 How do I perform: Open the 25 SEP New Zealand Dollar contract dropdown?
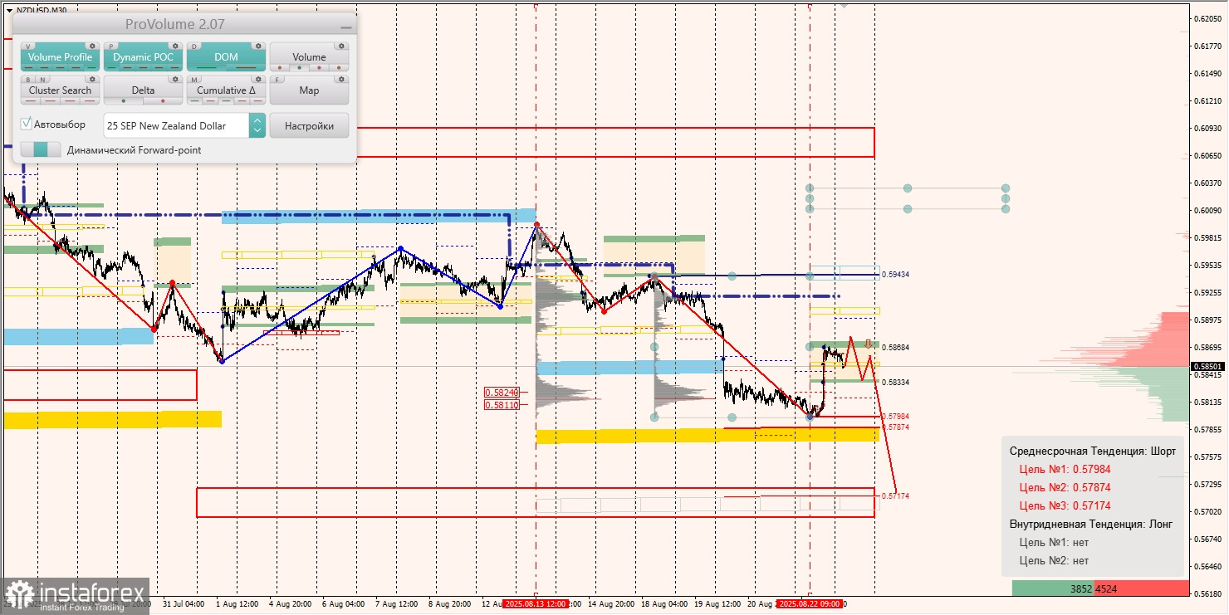[176, 125]
